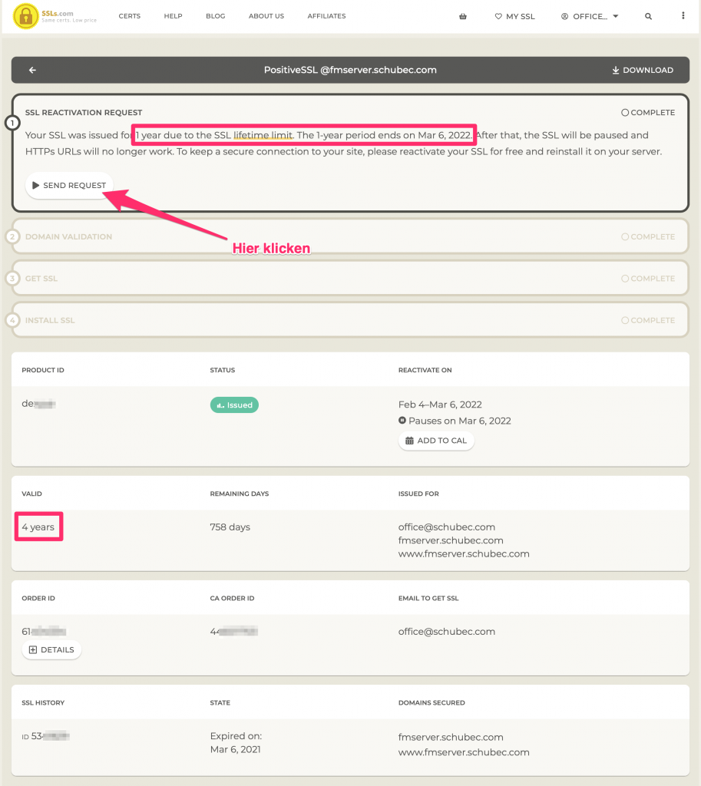Image resolution: width=701 pixels, height=786 pixels.
Task: Click the blurred Product ID value
Action: 38,404
